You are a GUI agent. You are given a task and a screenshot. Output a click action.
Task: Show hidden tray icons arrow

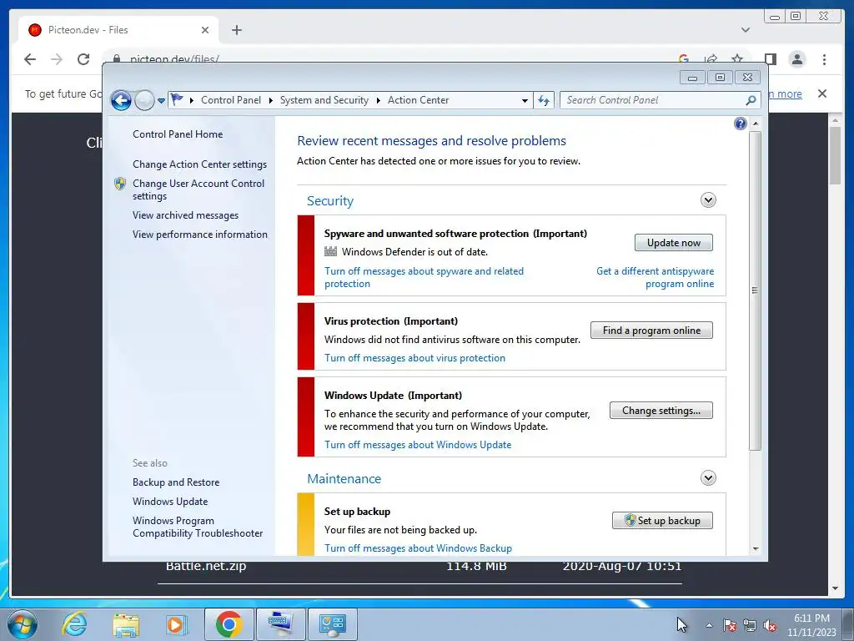[709, 625]
